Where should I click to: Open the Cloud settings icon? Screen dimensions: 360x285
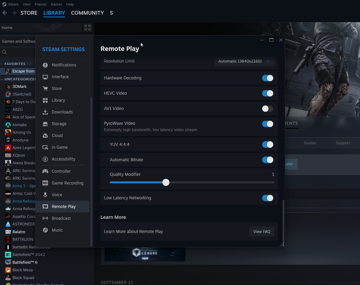coord(45,135)
